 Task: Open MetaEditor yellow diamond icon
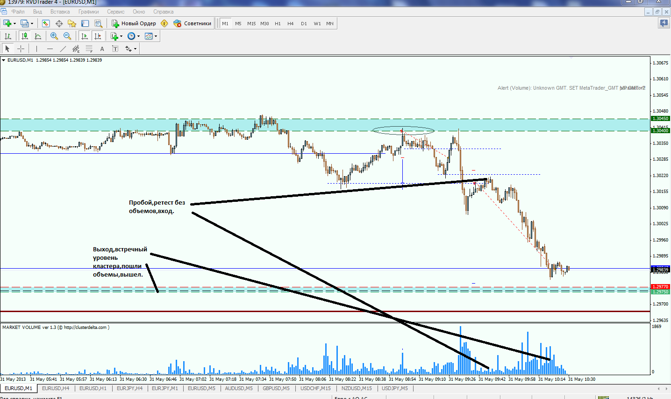point(164,23)
